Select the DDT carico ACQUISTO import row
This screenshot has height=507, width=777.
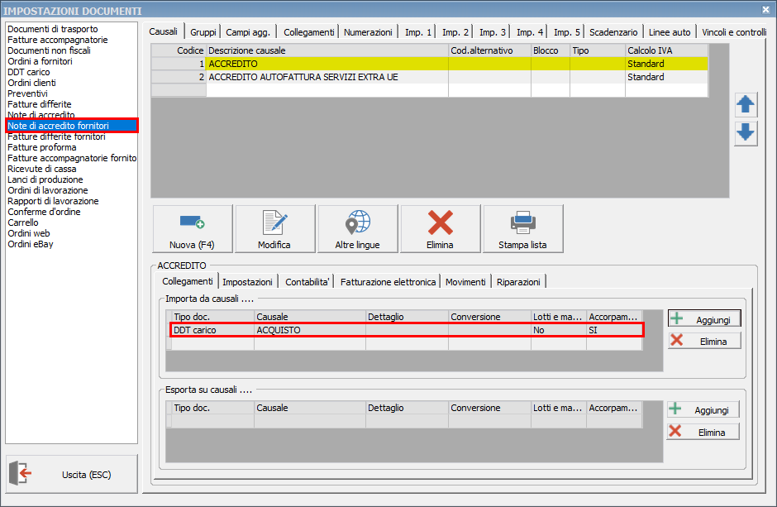[x=407, y=330]
